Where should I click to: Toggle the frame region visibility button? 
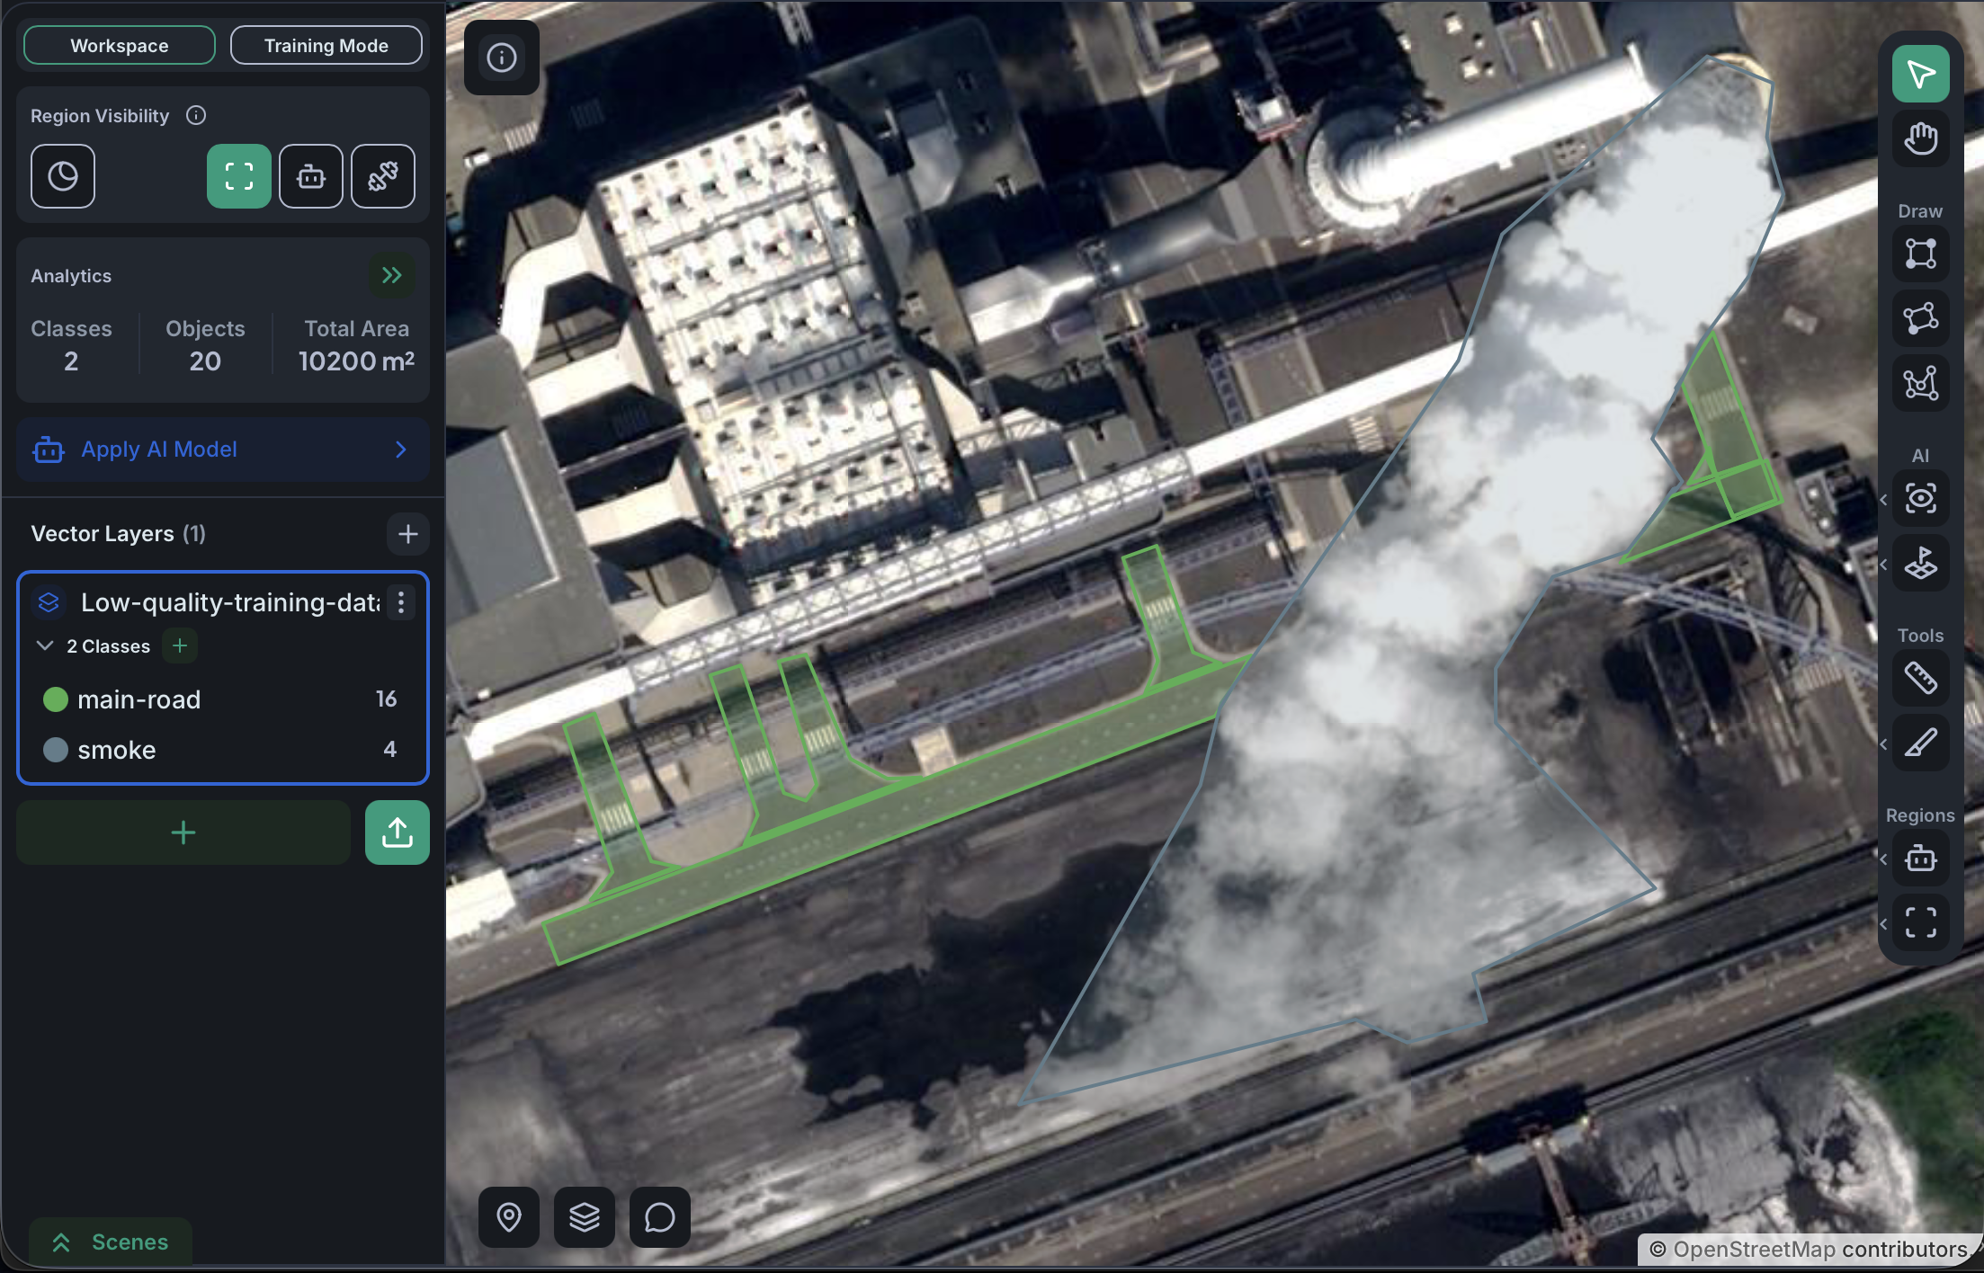[x=239, y=176]
